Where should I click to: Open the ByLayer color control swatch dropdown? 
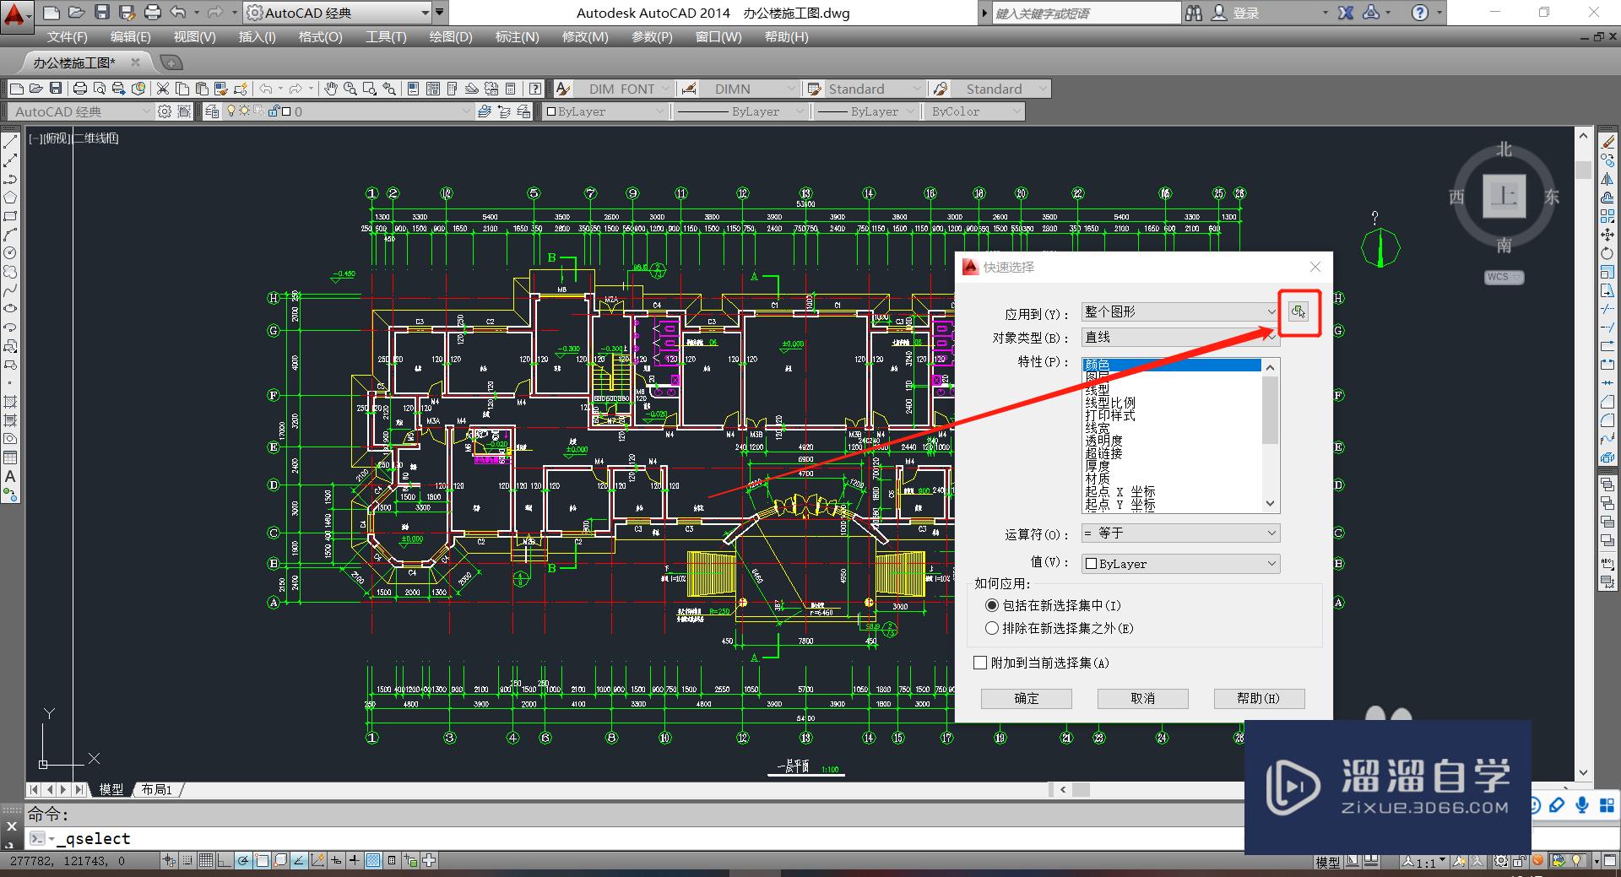pyautogui.click(x=606, y=111)
